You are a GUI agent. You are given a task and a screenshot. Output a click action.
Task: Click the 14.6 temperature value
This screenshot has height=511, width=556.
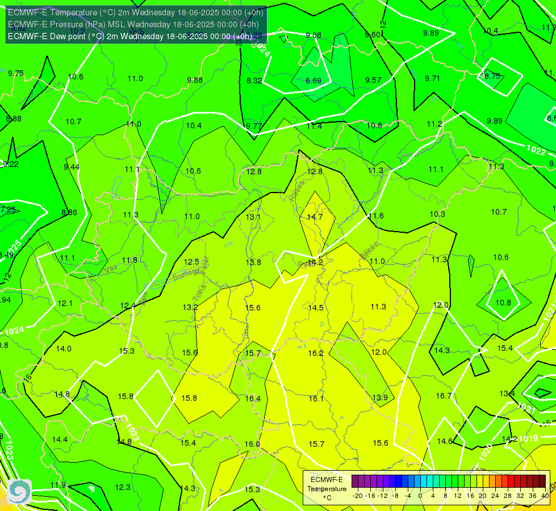coord(445,442)
